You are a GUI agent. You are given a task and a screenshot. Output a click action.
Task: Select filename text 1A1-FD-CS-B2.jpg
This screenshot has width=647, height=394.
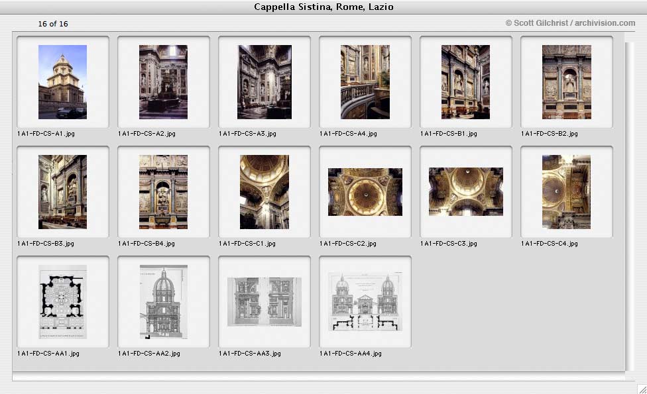pos(550,134)
